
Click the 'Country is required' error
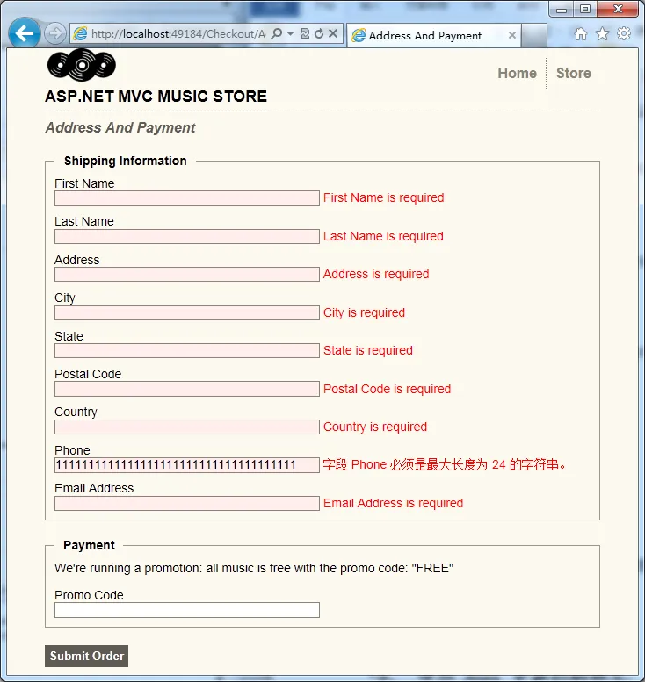pyautogui.click(x=375, y=427)
